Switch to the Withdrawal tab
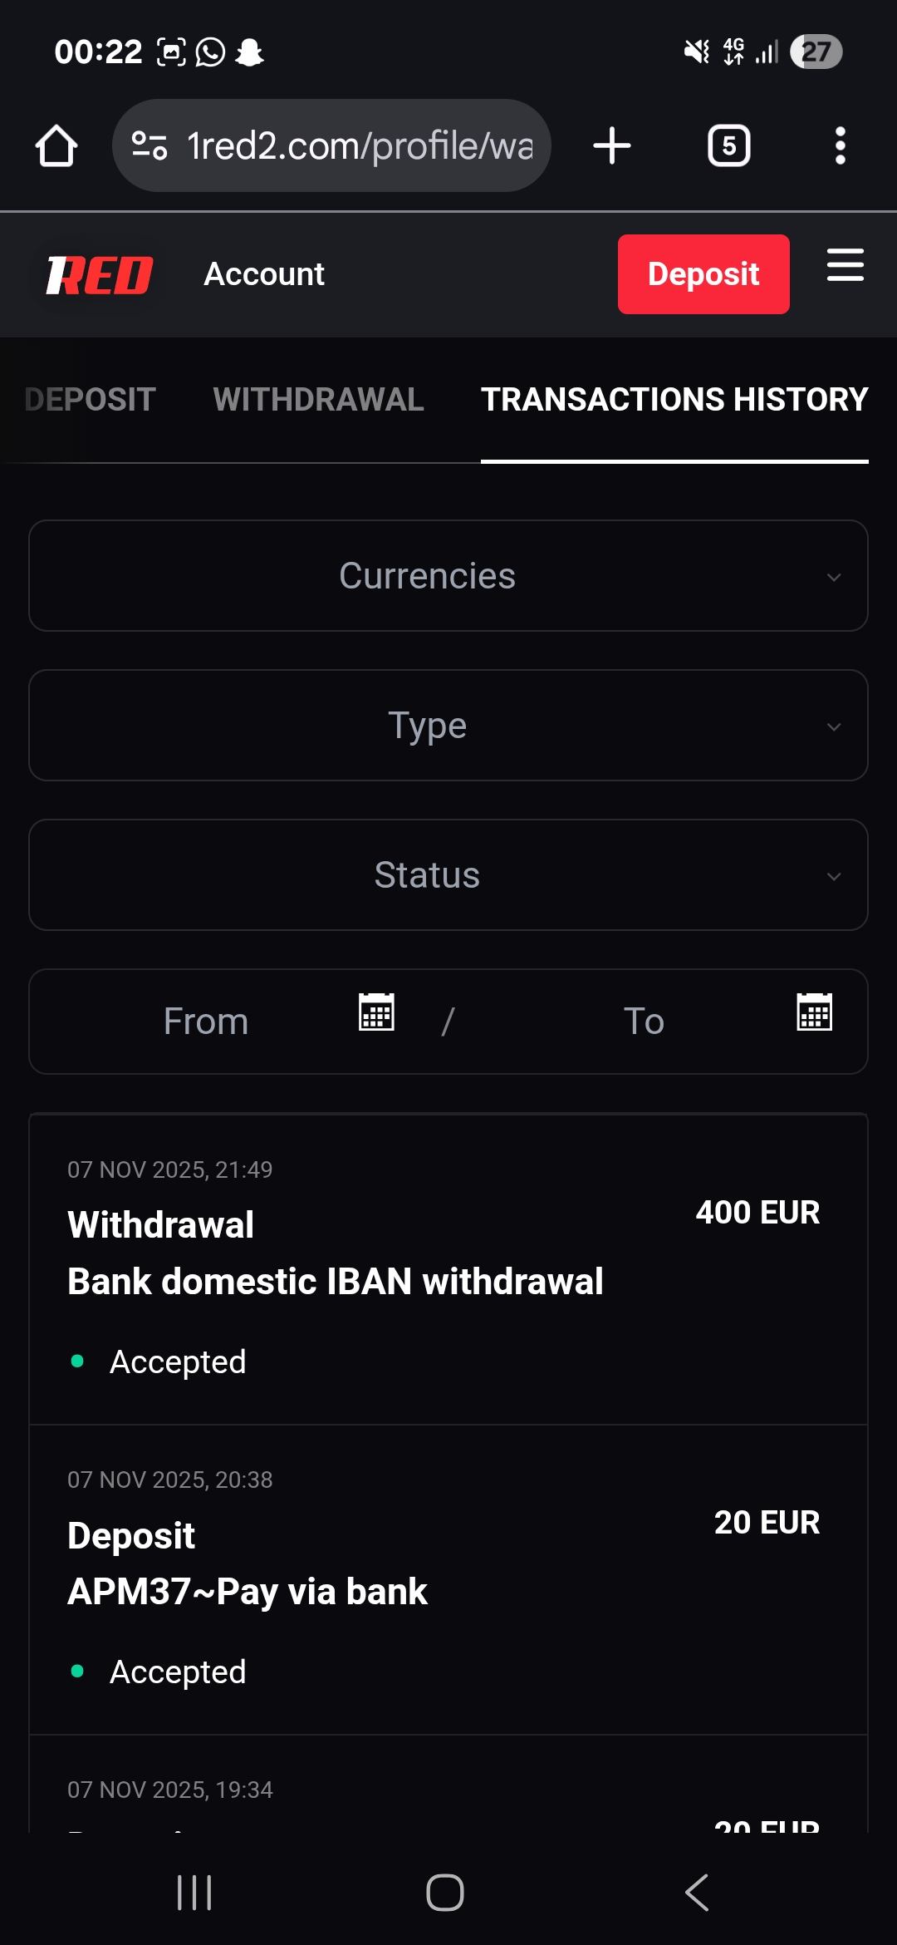 pyautogui.click(x=318, y=400)
